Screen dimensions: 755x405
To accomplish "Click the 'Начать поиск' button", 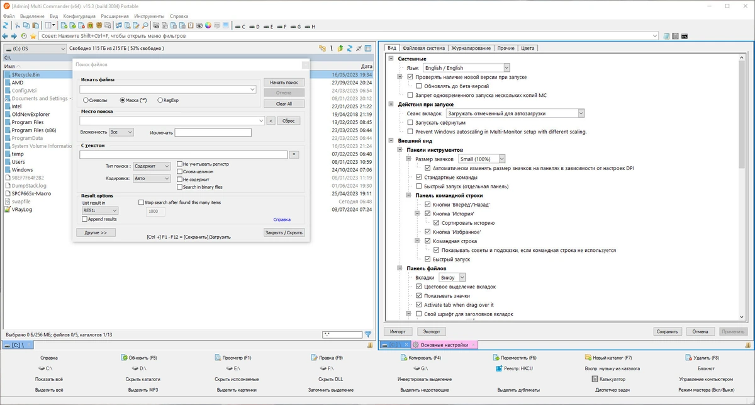I will 284,83.
